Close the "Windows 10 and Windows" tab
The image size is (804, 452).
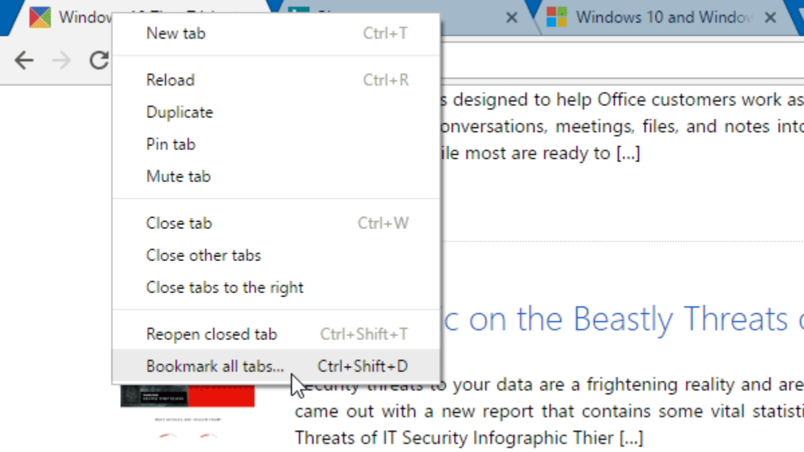[770, 17]
